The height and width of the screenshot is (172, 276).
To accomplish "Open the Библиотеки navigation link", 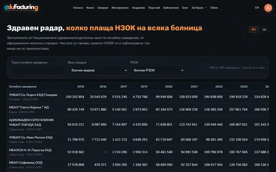I will tap(171, 8).
